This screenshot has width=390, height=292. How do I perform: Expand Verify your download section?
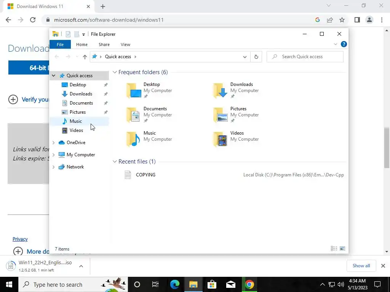[13, 100]
